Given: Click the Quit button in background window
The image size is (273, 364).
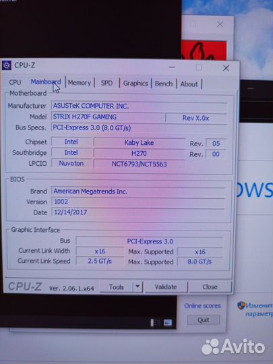Looking at the screenshot, I should pos(204,320).
